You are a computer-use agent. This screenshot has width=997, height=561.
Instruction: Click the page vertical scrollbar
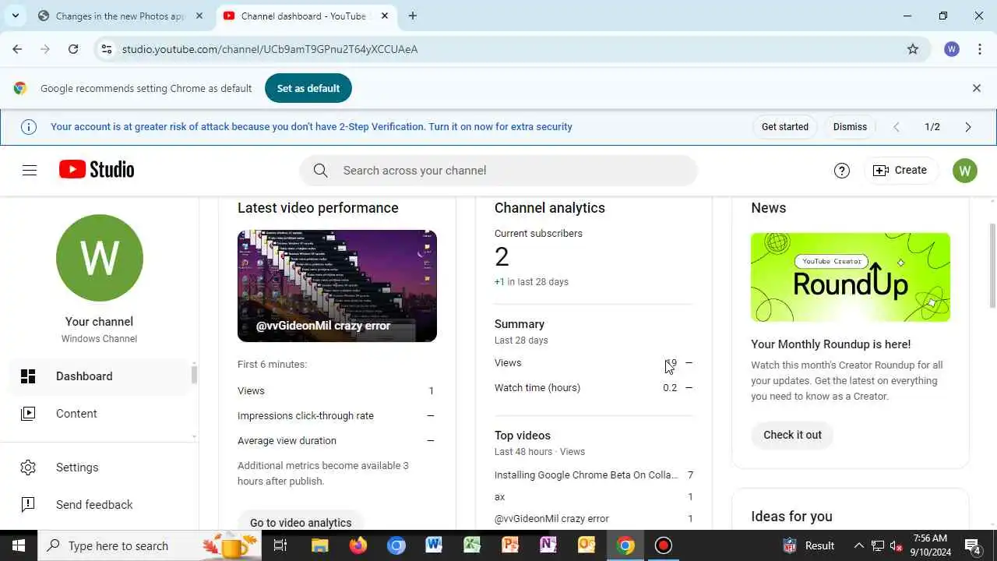point(992,265)
